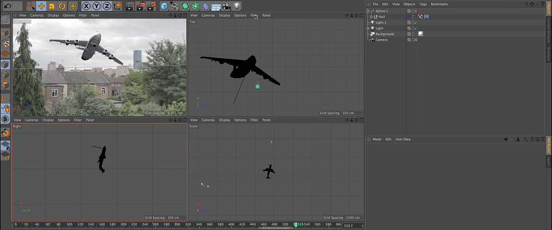Click the Deformer bend icon
This screenshot has width=552, height=230.
206,6
